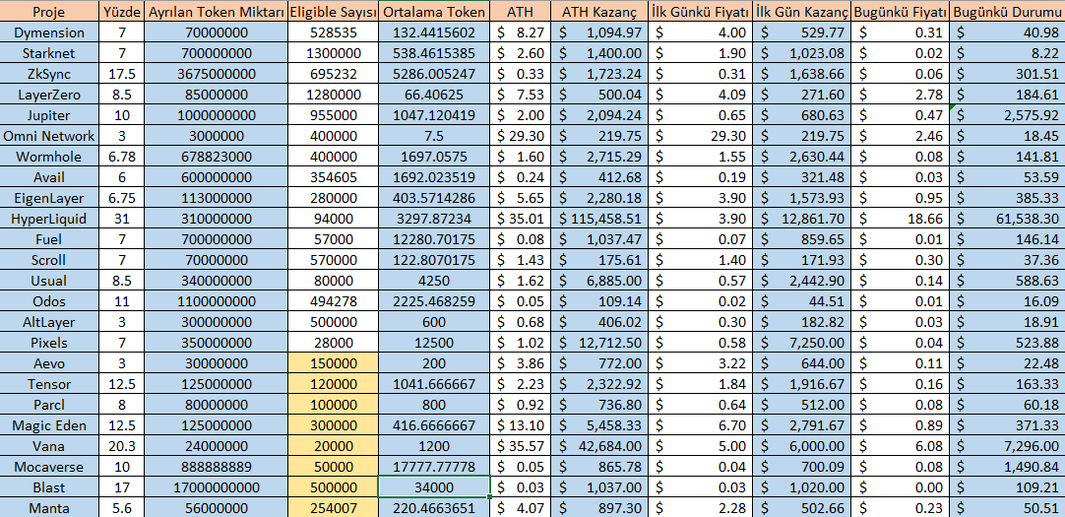
Task: Click the Odos project cell
Action: [x=49, y=301]
